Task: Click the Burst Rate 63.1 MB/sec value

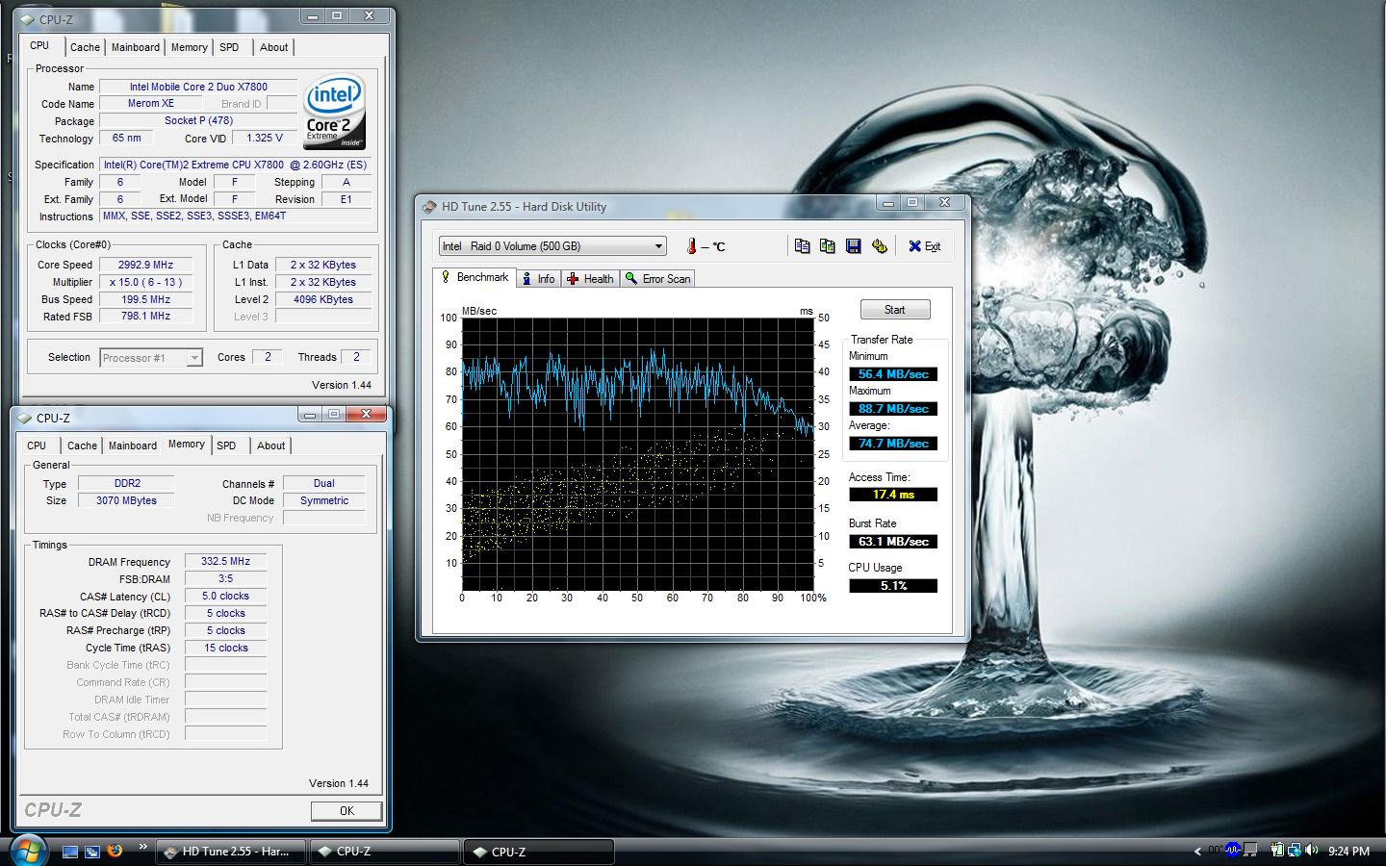Action: 893,542
